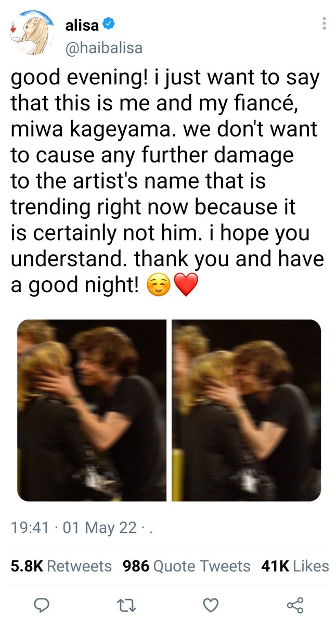Open the alisa display name
This screenshot has height=625, width=336.
(x=82, y=24)
